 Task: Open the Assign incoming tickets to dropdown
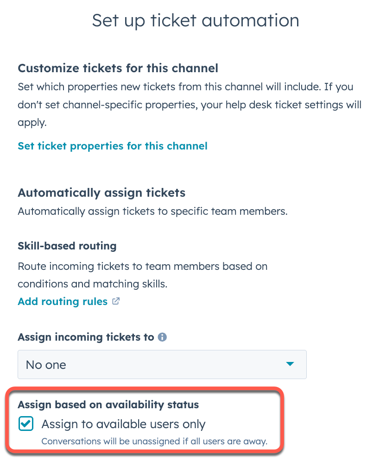tap(162, 365)
